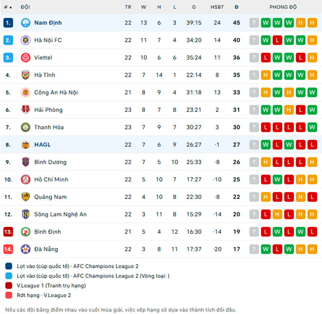Image resolution: width=322 pixels, height=314 pixels.
Task: Open the Hà Nội FC team logo
Action: [26, 40]
